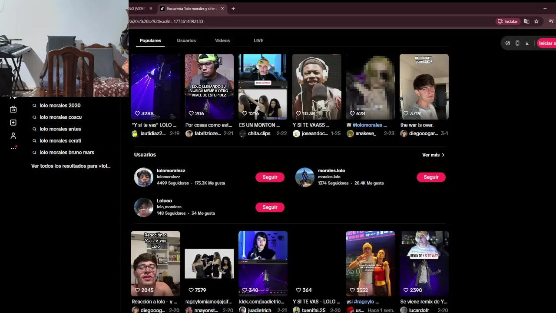556x313 pixels.
Task: Click the heart icon showing 3288 likes
Action: (x=137, y=113)
